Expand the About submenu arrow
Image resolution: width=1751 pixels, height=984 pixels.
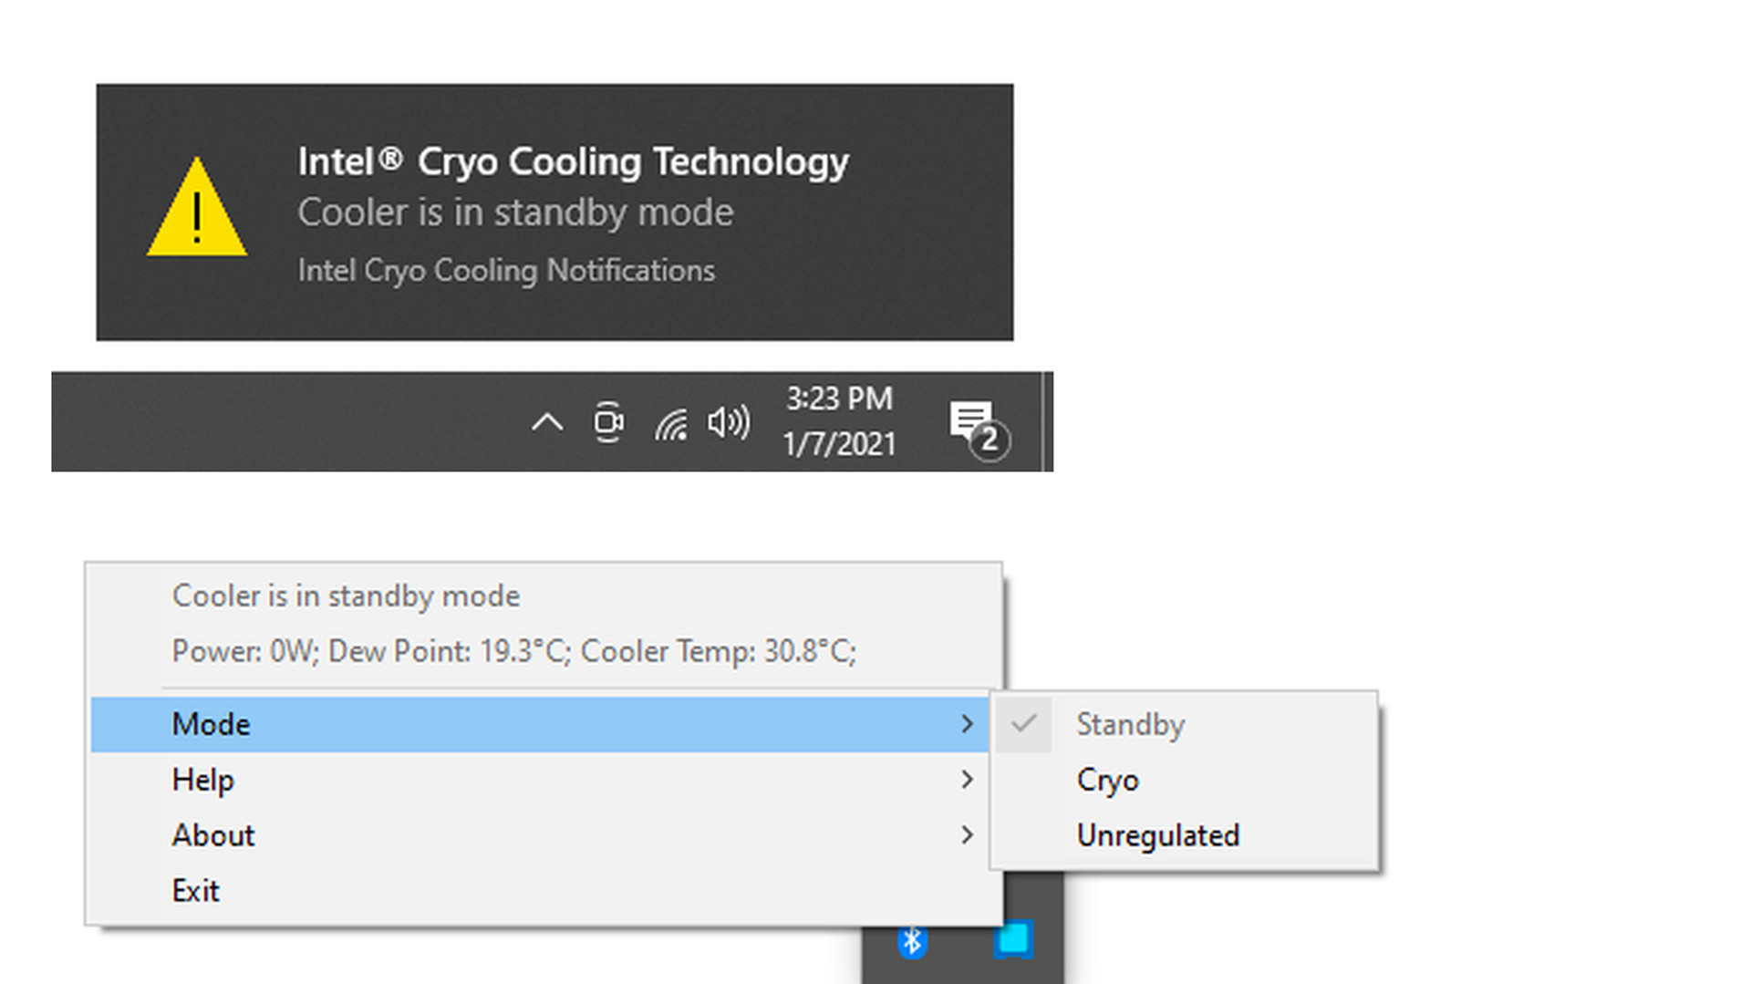tap(967, 835)
